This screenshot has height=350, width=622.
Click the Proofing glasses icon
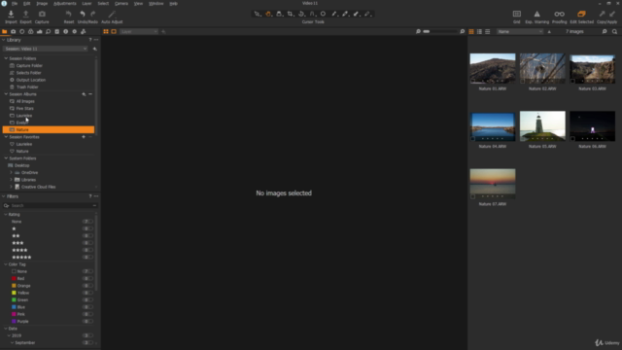click(x=560, y=15)
